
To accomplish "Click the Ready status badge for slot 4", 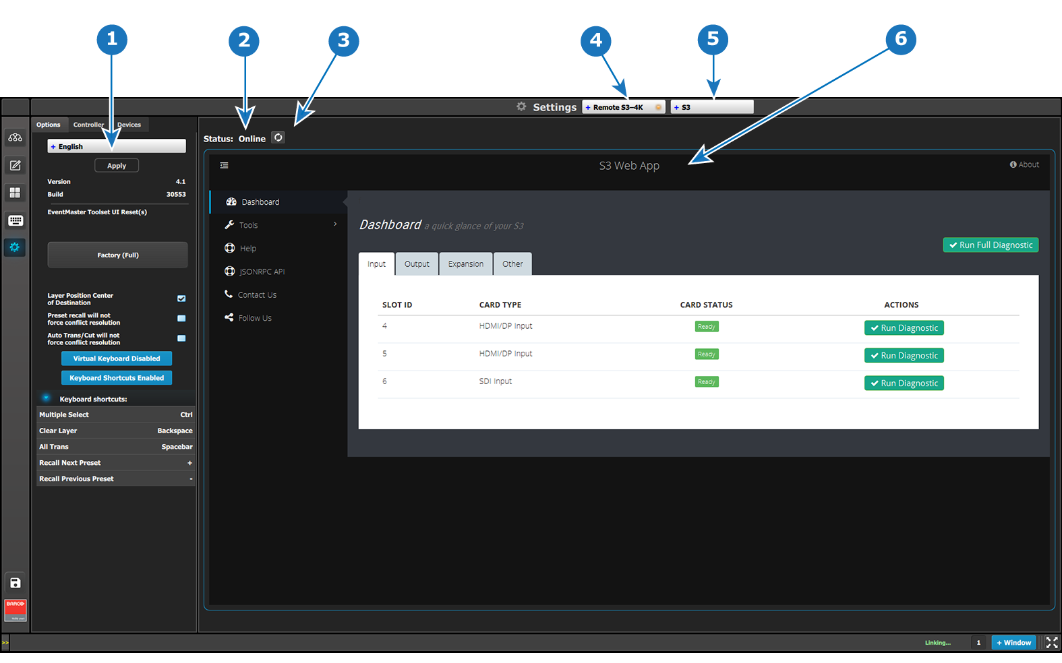I will tap(707, 327).
